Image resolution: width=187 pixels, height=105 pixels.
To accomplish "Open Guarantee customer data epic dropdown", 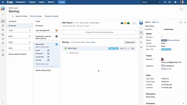I will [x=56, y=36].
